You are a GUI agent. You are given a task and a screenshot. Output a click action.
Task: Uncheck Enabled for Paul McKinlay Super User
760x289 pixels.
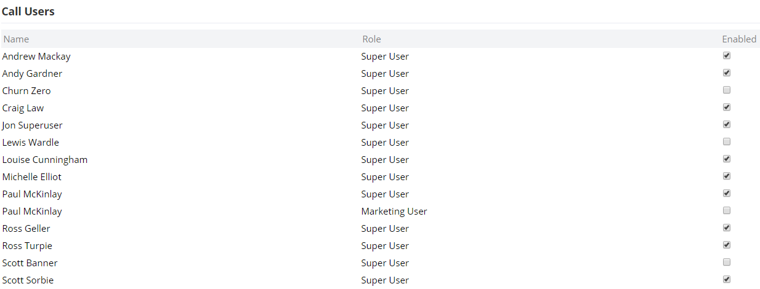727,193
